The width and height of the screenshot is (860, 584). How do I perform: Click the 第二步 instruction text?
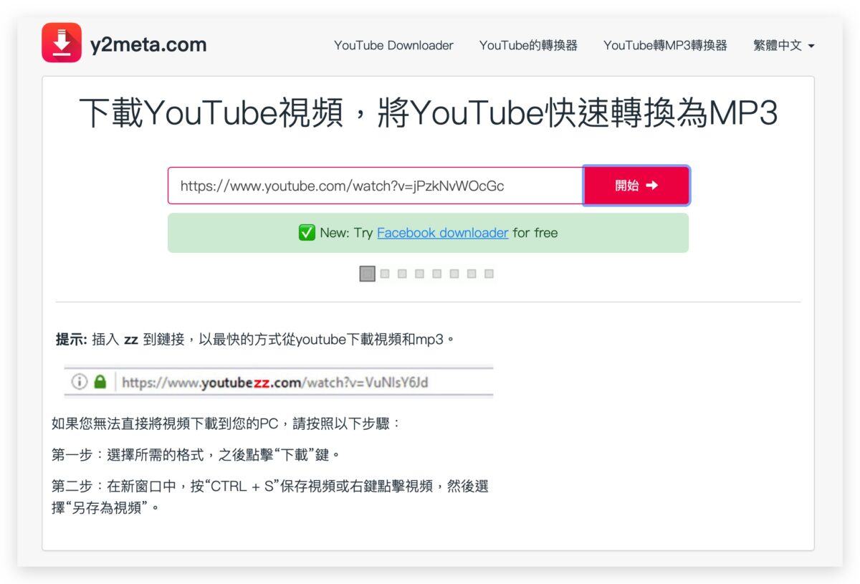(270, 497)
